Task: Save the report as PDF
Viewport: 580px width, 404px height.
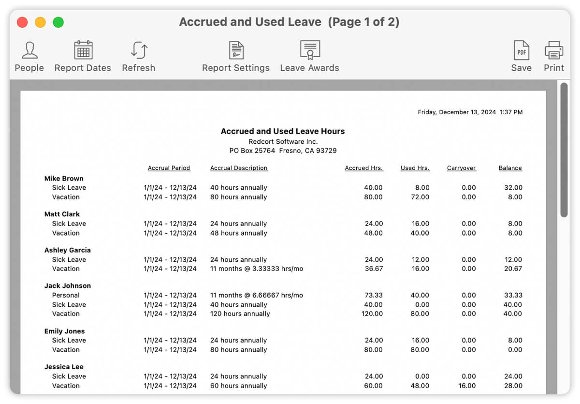Action: click(x=521, y=55)
